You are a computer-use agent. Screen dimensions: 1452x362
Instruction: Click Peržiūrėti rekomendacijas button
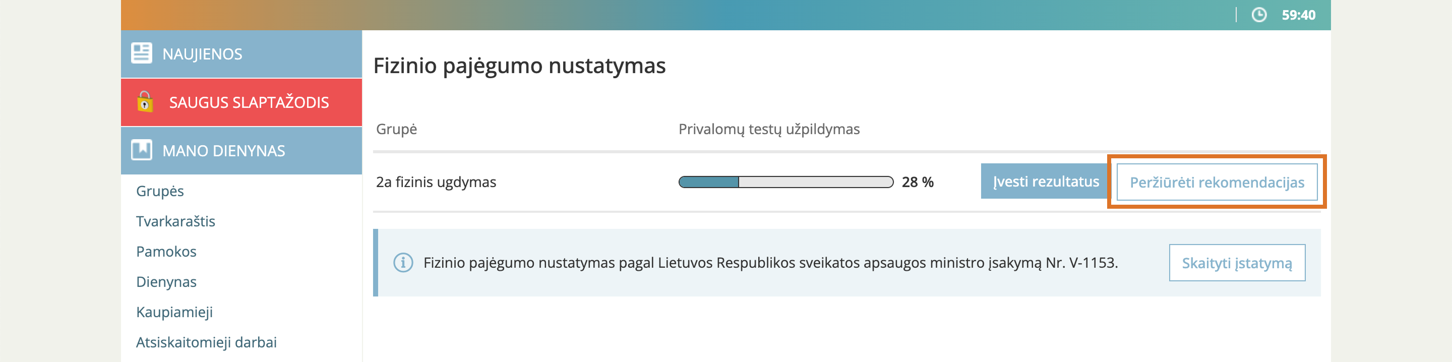coord(1217,182)
